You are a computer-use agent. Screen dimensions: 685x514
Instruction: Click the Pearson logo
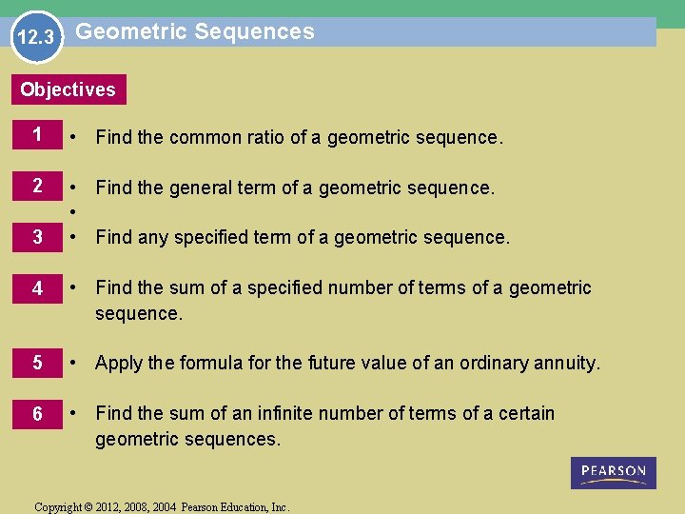[x=614, y=473]
